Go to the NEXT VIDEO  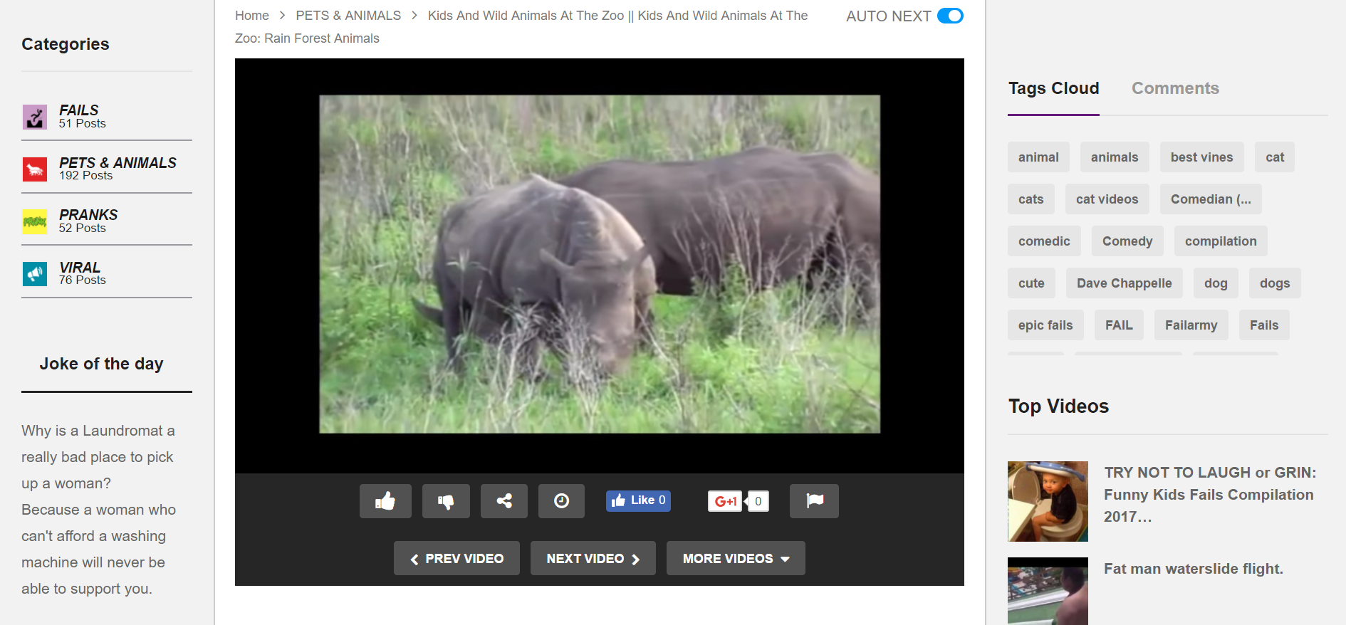click(593, 558)
